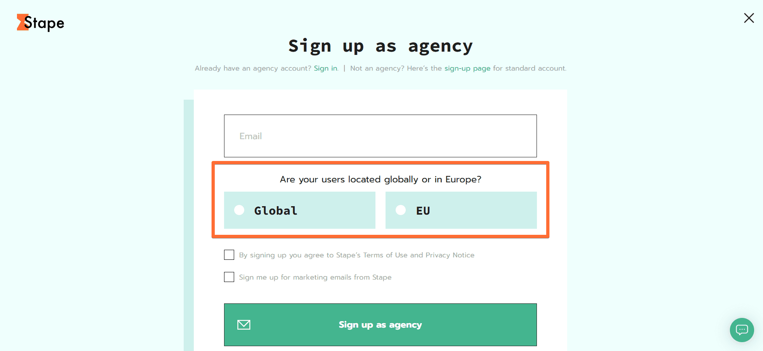
Task: Click the Privacy Notice text
Action: pyautogui.click(x=451, y=255)
